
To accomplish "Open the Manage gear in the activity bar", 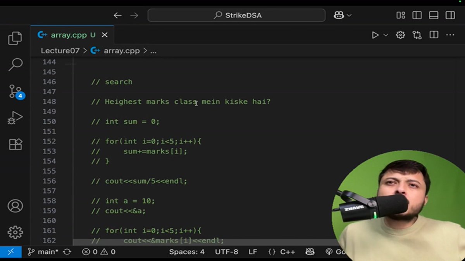I will 15,232.
